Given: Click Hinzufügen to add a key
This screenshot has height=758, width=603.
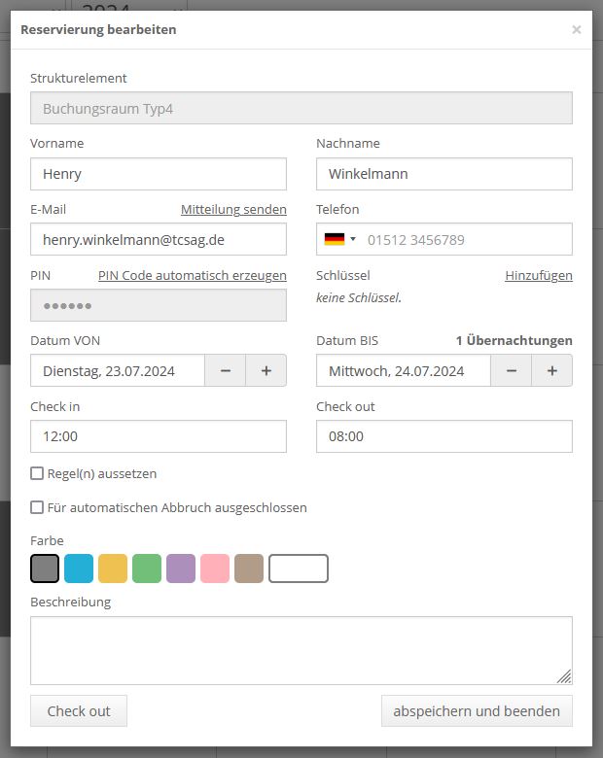Looking at the screenshot, I should [538, 276].
